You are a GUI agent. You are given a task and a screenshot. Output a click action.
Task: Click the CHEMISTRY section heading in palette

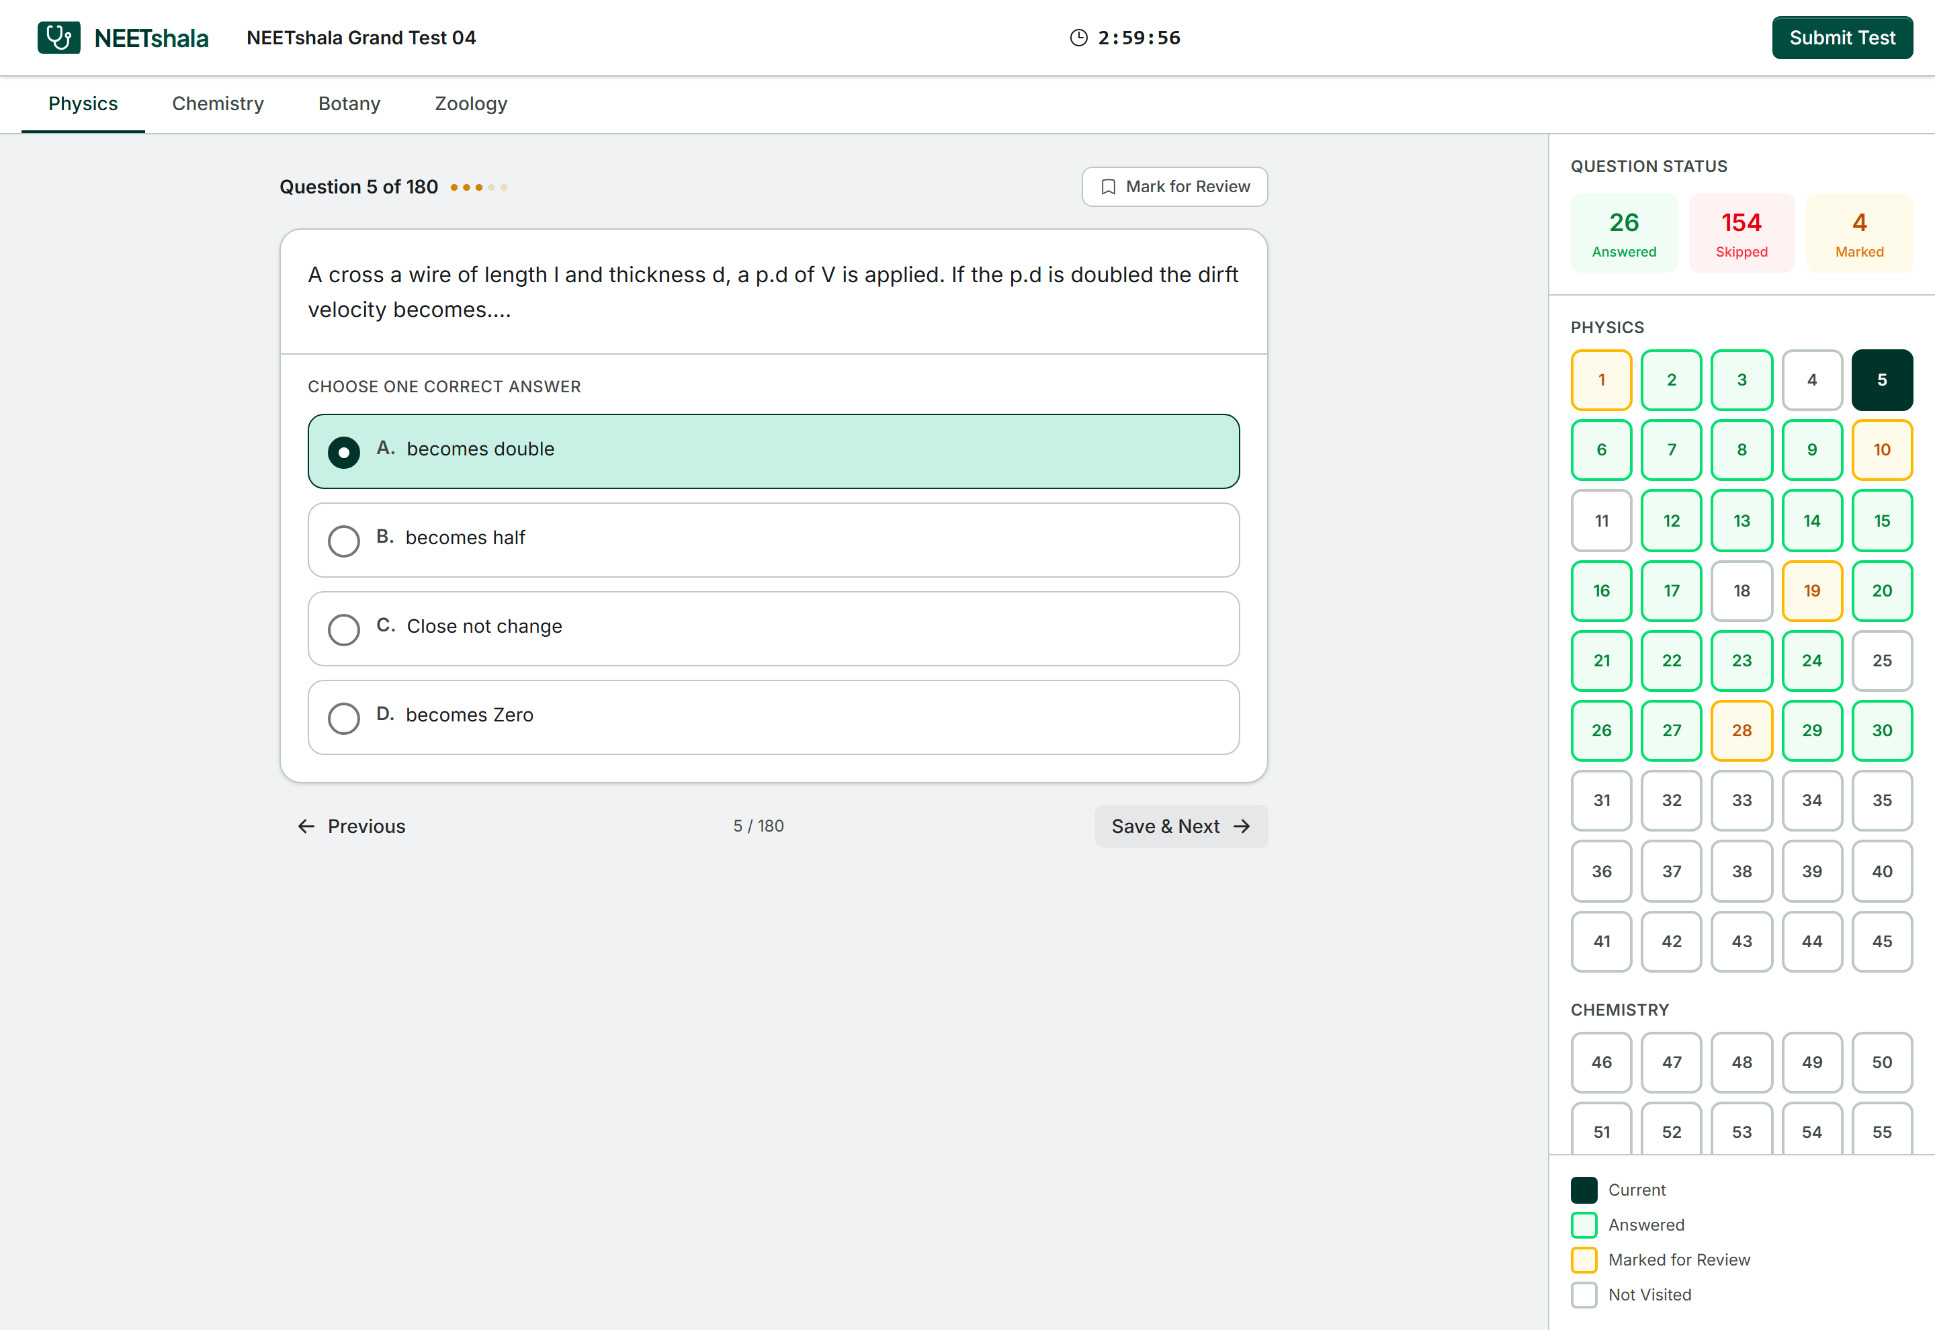point(1619,1010)
